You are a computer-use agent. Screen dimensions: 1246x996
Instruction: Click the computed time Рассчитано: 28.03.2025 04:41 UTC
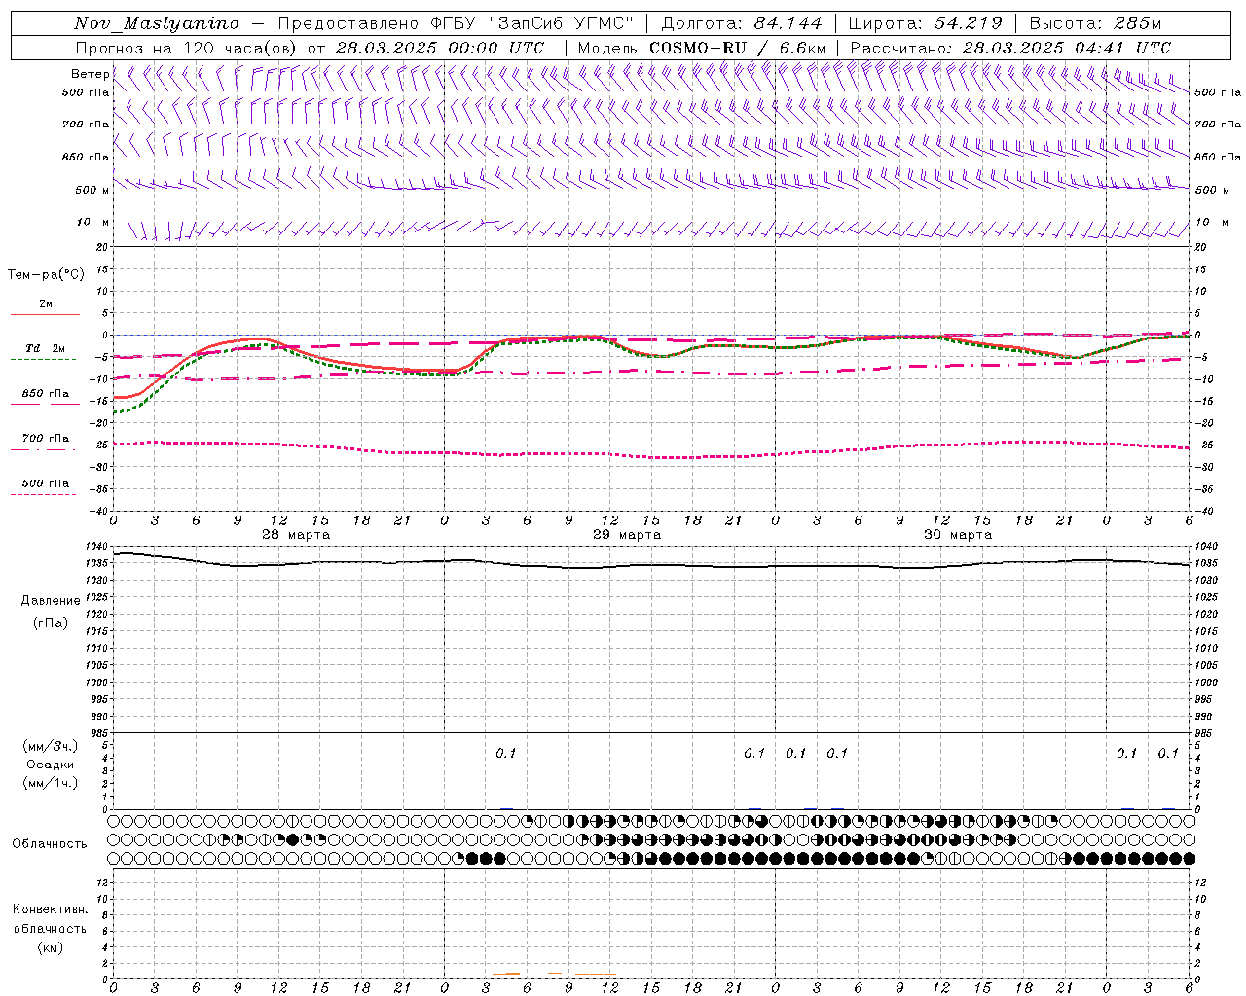click(1010, 48)
